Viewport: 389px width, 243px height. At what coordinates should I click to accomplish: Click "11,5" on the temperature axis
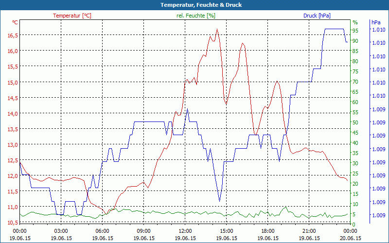pos(13,191)
